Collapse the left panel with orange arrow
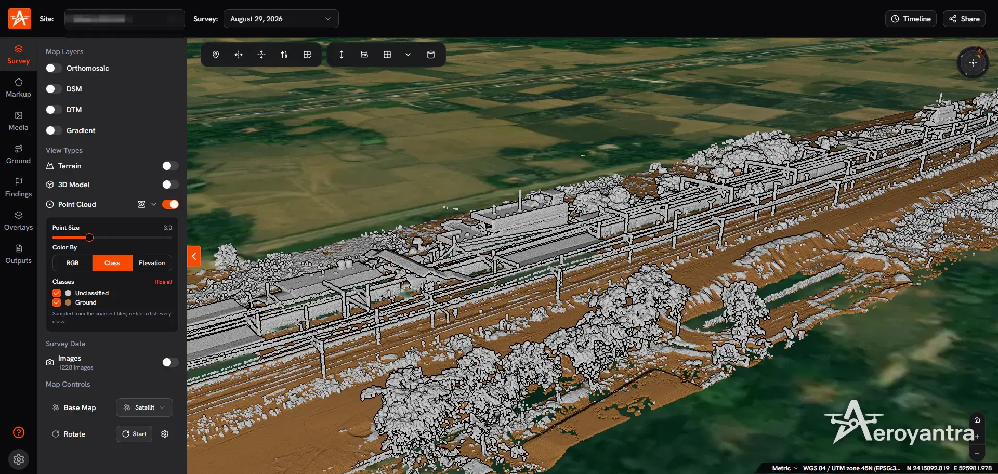The width and height of the screenshot is (998, 474). coord(194,256)
